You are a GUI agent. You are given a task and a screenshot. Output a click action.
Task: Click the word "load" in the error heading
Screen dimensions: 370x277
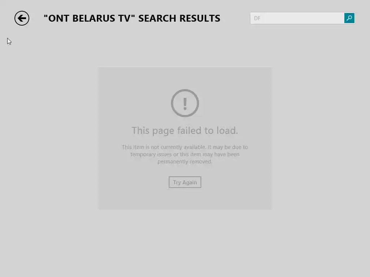(226, 130)
